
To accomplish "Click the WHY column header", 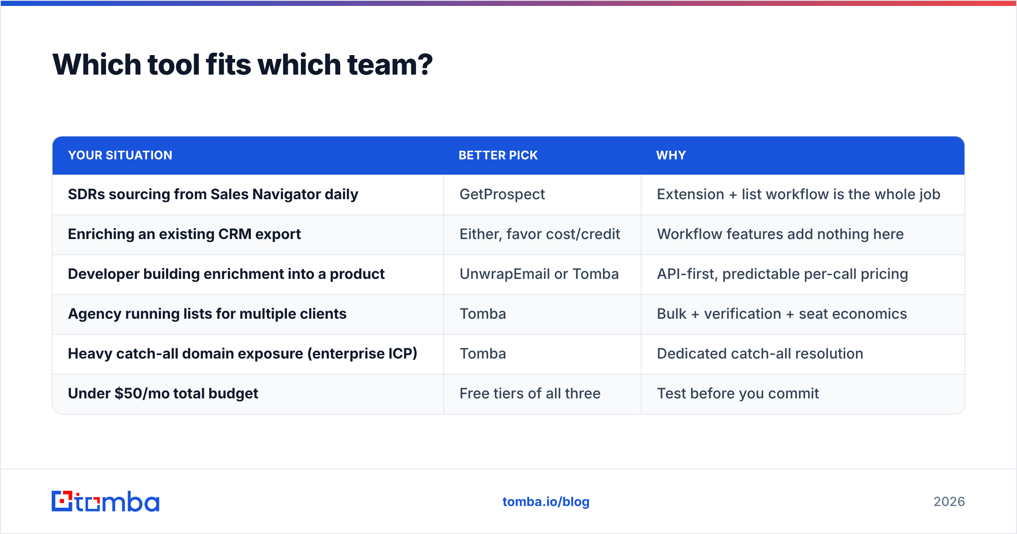I will pyautogui.click(x=671, y=155).
